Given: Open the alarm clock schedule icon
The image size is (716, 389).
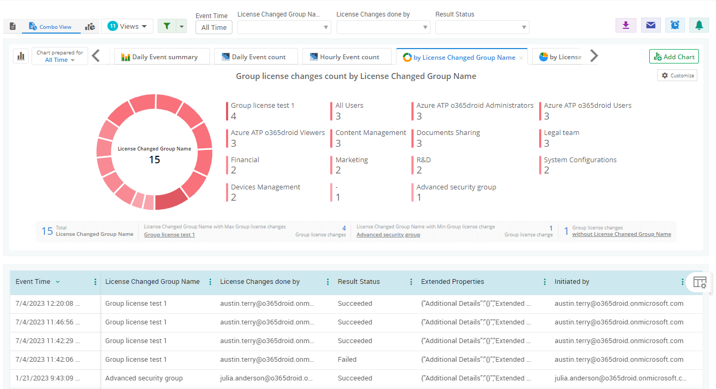Looking at the screenshot, I should [x=675, y=25].
